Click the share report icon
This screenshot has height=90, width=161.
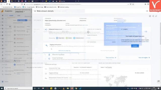point(153,16)
